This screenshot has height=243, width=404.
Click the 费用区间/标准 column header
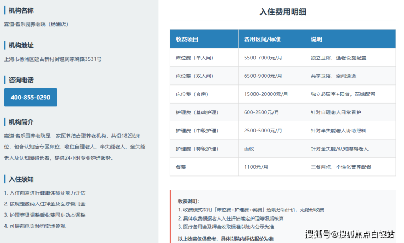coord(271,39)
